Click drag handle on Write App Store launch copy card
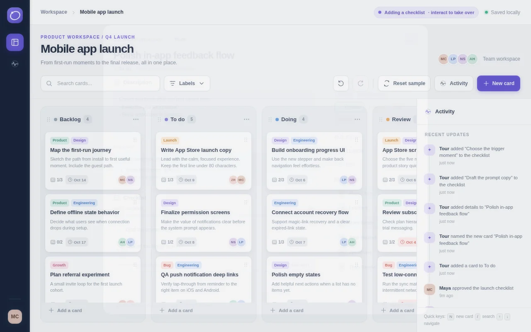Image resolution: width=531 pixels, height=332 pixels. coord(246,140)
